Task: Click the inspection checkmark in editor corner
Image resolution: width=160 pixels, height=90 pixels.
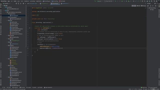Action: point(145,8)
